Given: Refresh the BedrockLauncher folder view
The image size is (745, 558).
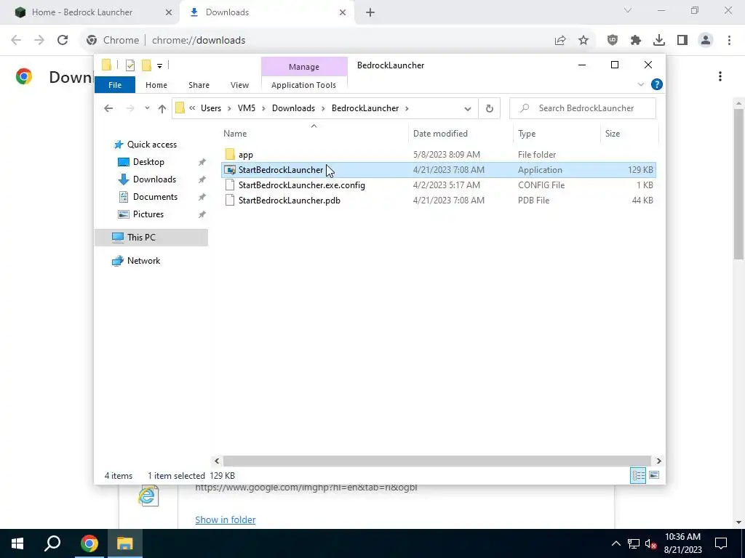Looking at the screenshot, I should [x=490, y=109].
